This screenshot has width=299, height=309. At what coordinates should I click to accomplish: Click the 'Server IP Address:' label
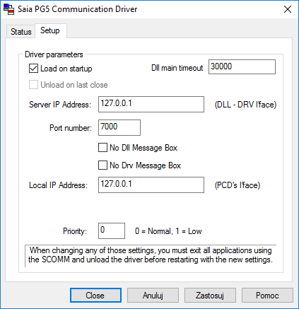60,105
